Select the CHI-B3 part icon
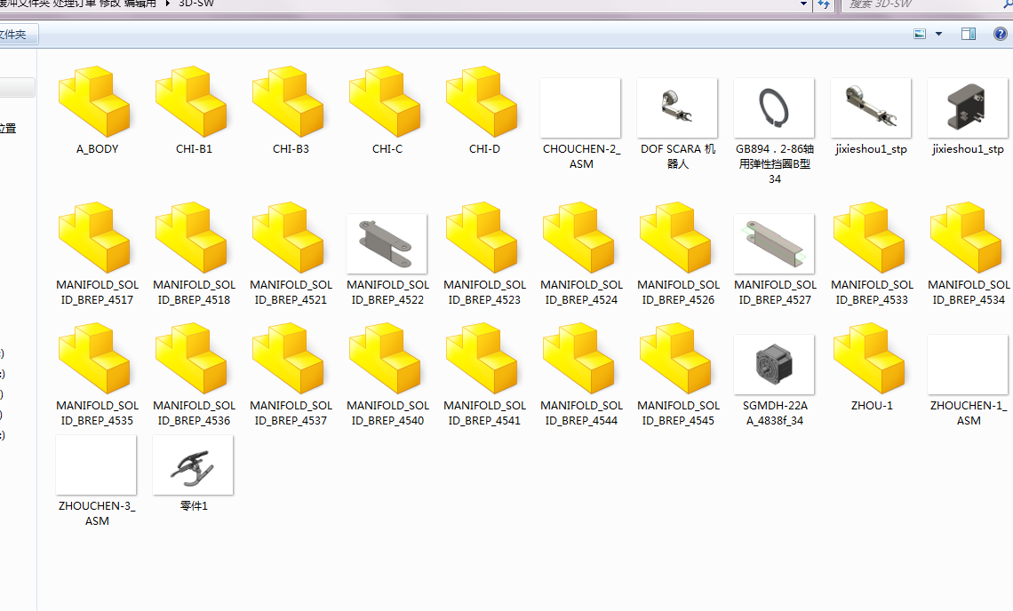 coord(288,101)
